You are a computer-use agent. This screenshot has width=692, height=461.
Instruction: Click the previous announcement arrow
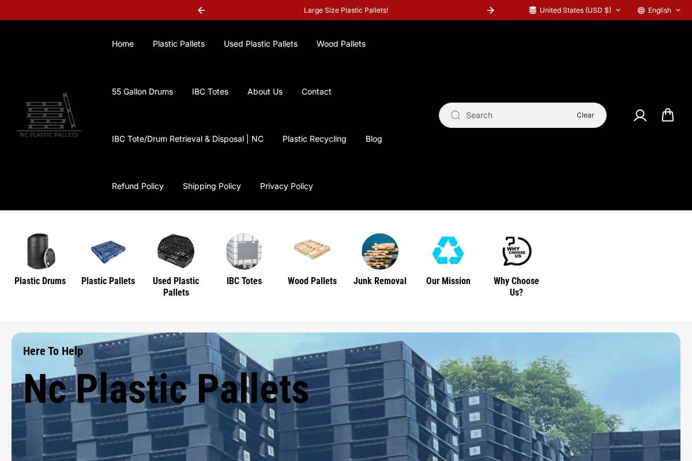pyautogui.click(x=201, y=10)
